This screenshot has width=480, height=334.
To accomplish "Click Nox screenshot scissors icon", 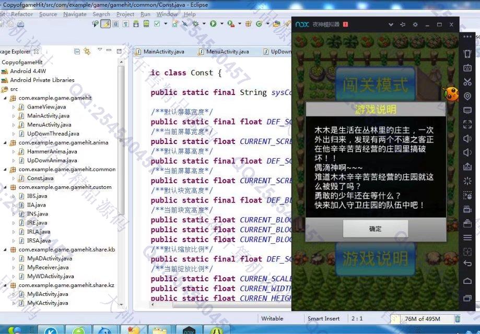I will coord(467,81).
